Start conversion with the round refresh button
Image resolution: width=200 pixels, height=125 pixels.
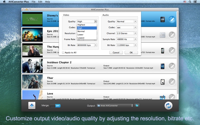point(168,105)
